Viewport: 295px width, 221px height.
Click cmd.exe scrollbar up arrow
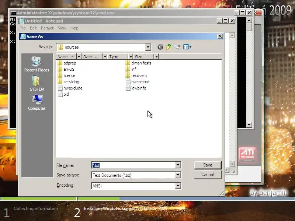(249, 20)
